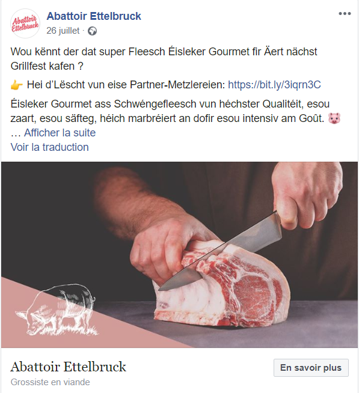Image resolution: width=359 pixels, height=393 pixels.
Task: Follow the bit.ly/3iqrn3C link
Action: tap(274, 85)
